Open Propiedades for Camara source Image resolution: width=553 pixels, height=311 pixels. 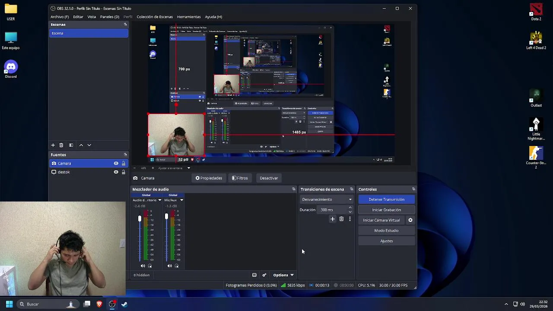[209, 178]
